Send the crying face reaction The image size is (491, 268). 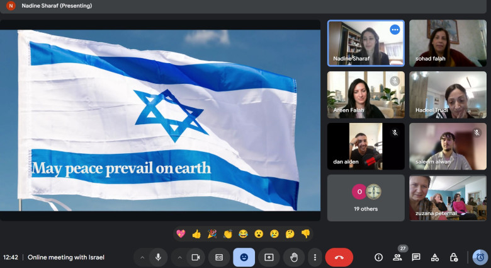(274, 234)
